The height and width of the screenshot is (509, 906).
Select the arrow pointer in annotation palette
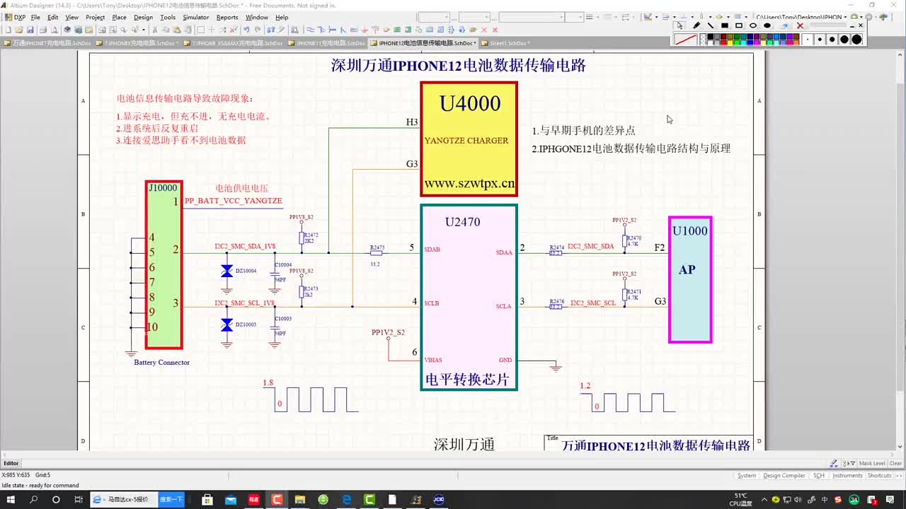pyautogui.click(x=679, y=25)
